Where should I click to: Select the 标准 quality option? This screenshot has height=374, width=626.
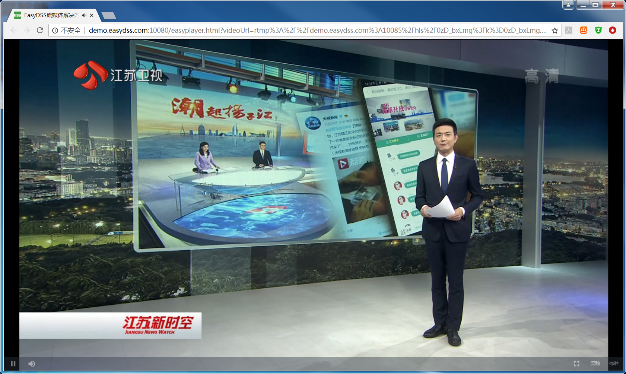[x=613, y=363]
